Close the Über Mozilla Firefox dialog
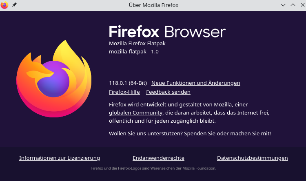The image size is (306, 181). (301, 5)
